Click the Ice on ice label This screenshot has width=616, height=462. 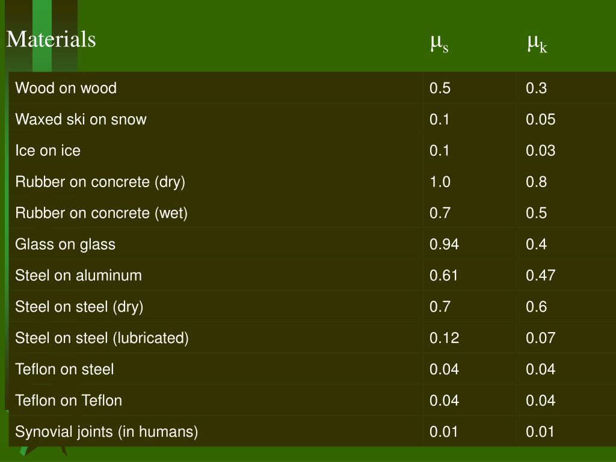pyautogui.click(x=48, y=150)
